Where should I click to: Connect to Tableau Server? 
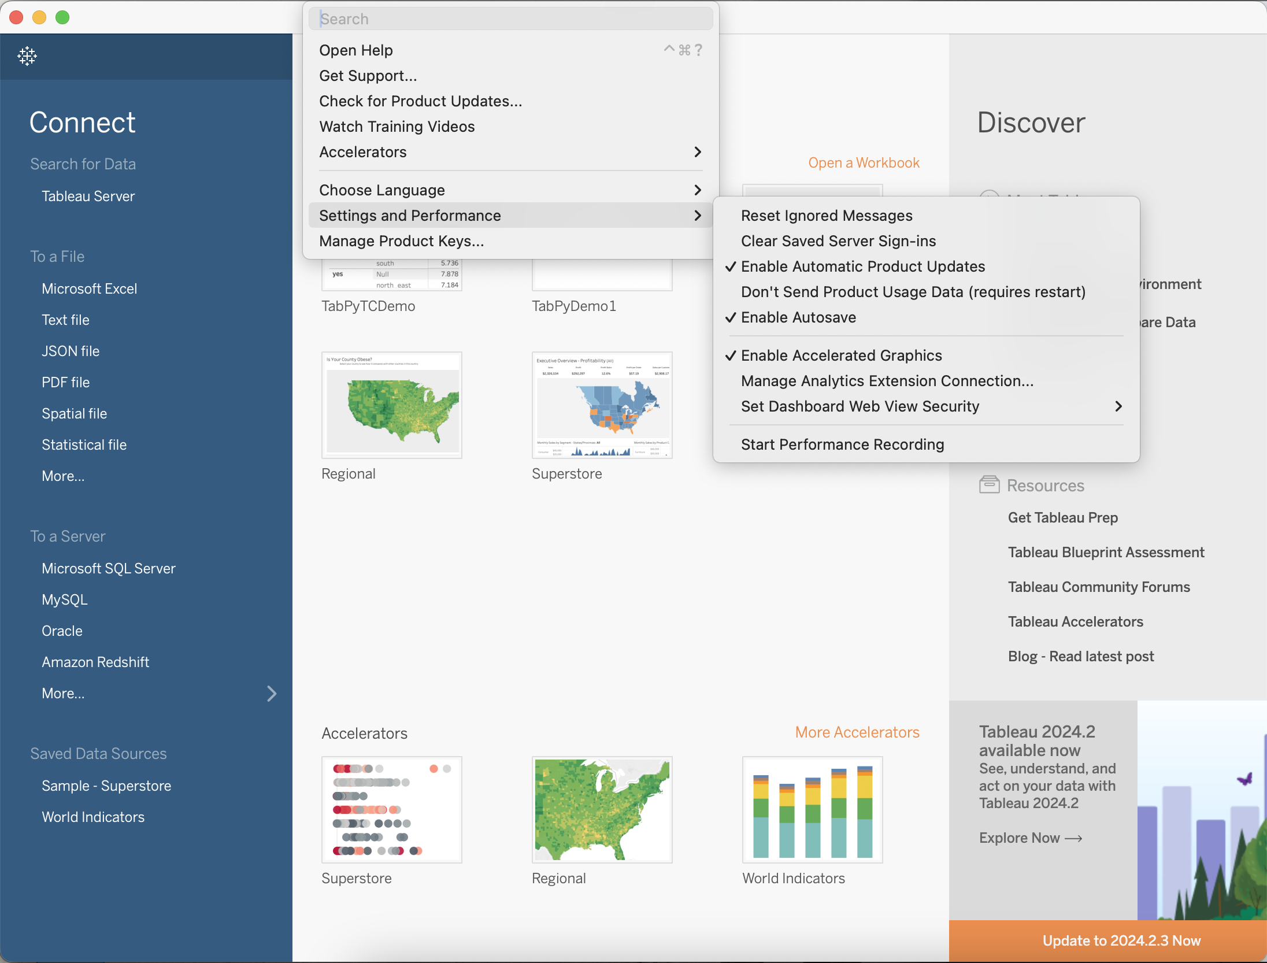[88, 197]
